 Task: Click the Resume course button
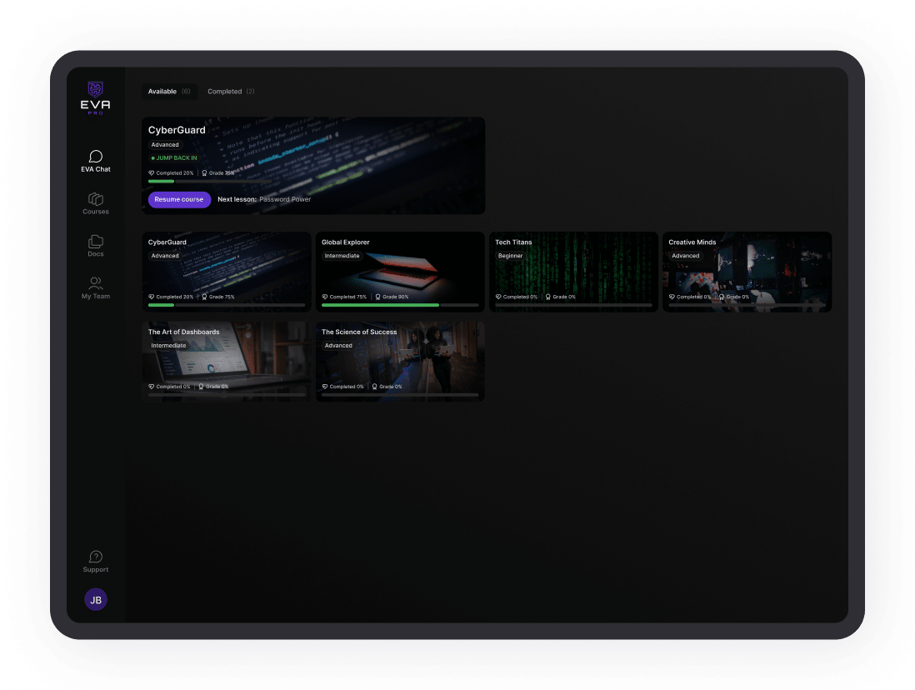(x=179, y=200)
